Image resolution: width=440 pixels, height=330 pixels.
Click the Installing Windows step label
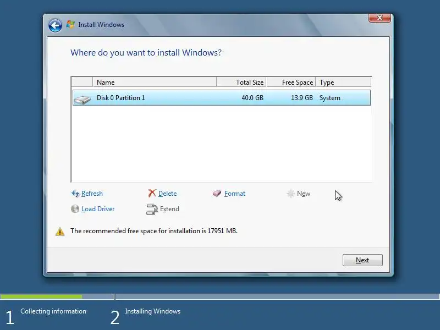coord(153,311)
